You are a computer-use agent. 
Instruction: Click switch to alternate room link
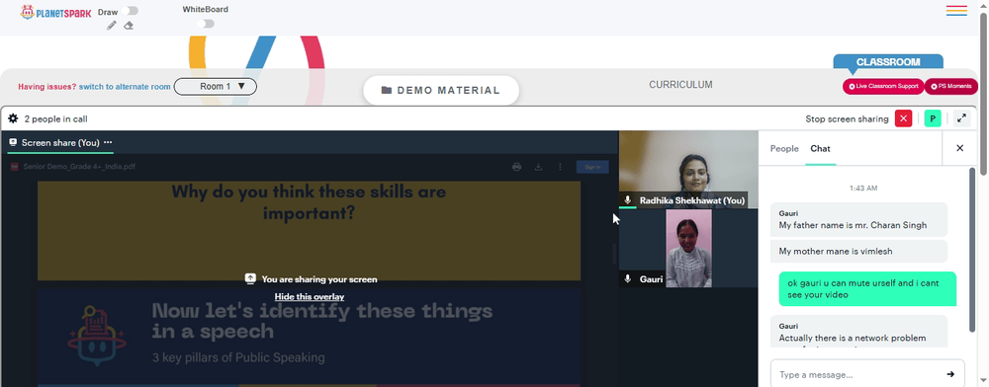[125, 87]
